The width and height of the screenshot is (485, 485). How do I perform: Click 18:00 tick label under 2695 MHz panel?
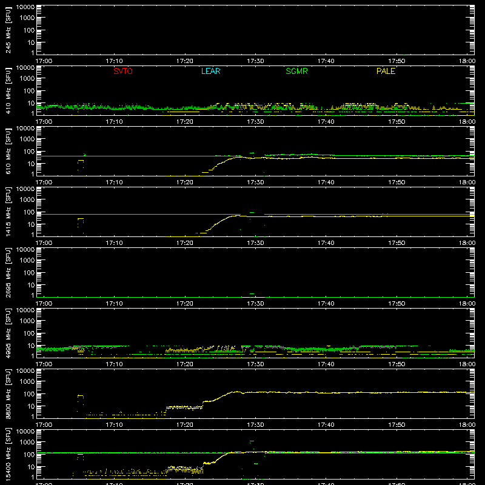[467, 304]
